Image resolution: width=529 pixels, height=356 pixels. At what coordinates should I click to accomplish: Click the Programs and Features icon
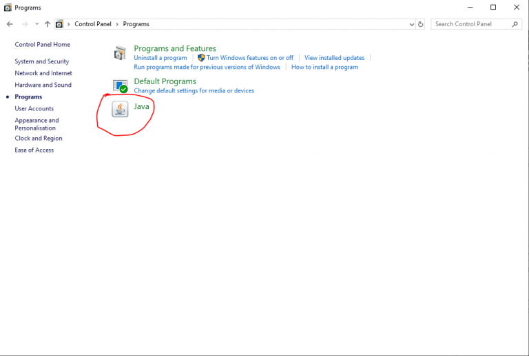click(x=121, y=53)
